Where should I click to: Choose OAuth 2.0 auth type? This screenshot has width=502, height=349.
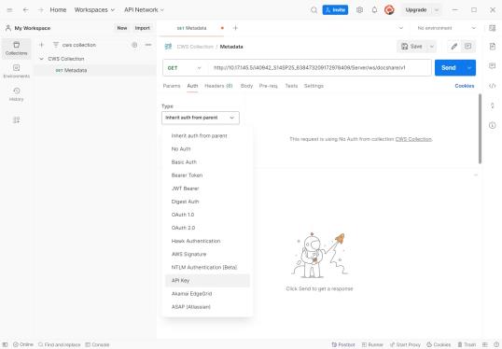click(207, 228)
